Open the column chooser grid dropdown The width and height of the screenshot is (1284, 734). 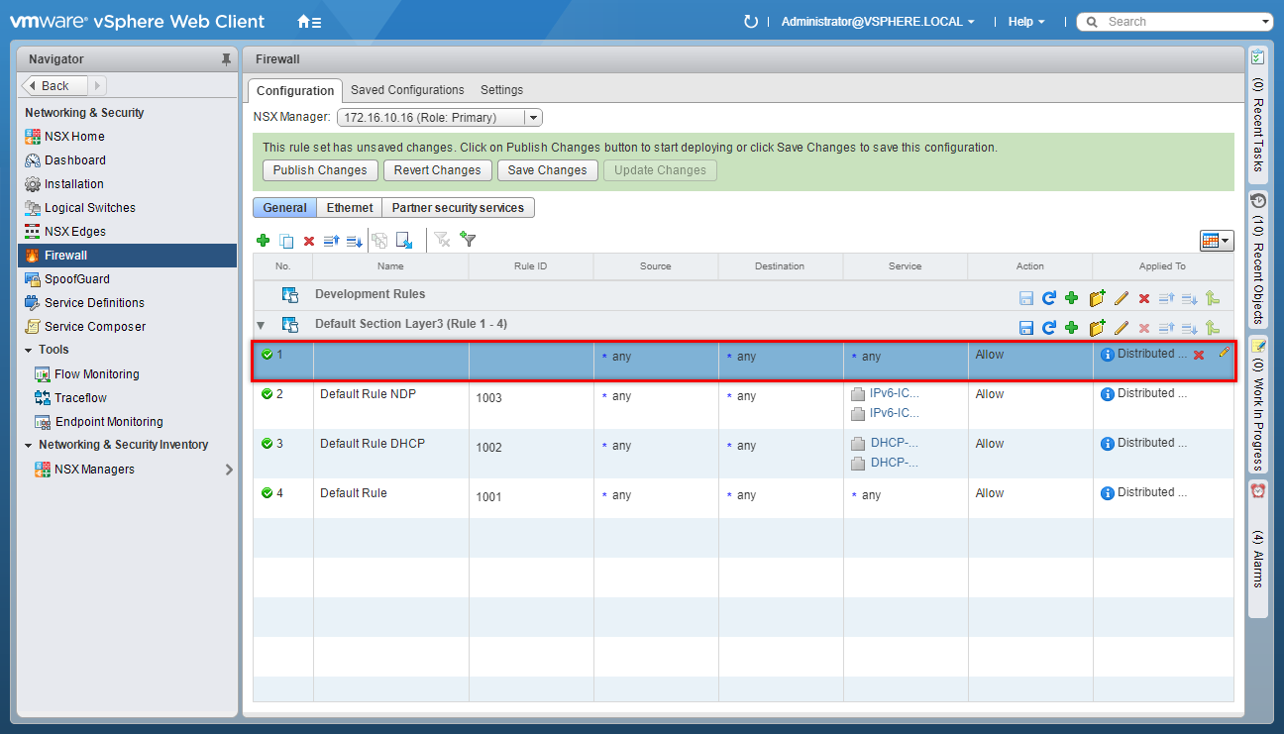pos(1216,241)
